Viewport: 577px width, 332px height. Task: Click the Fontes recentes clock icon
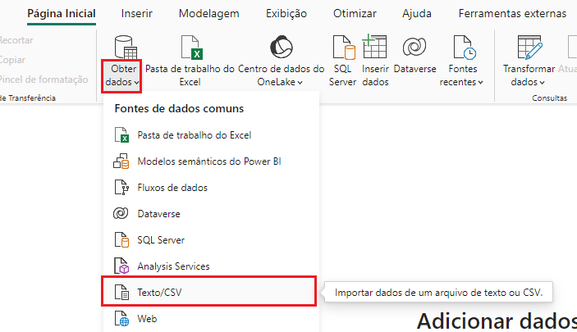coord(465,48)
